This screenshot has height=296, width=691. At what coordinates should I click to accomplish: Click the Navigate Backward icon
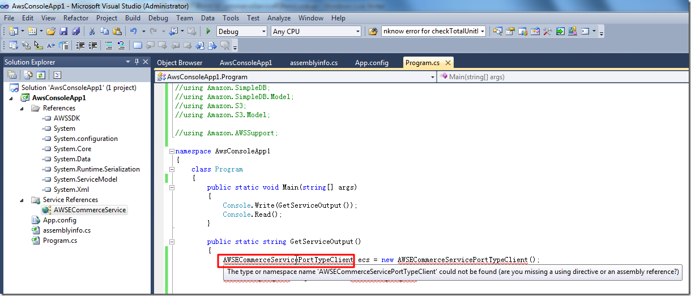172,31
